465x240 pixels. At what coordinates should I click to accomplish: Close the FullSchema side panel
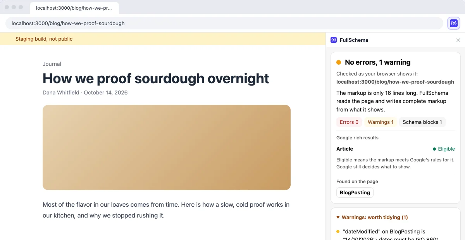[x=458, y=40]
